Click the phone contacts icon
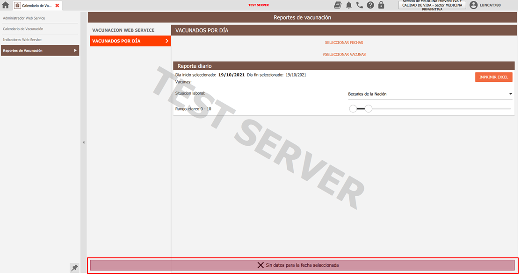 tap(359, 5)
